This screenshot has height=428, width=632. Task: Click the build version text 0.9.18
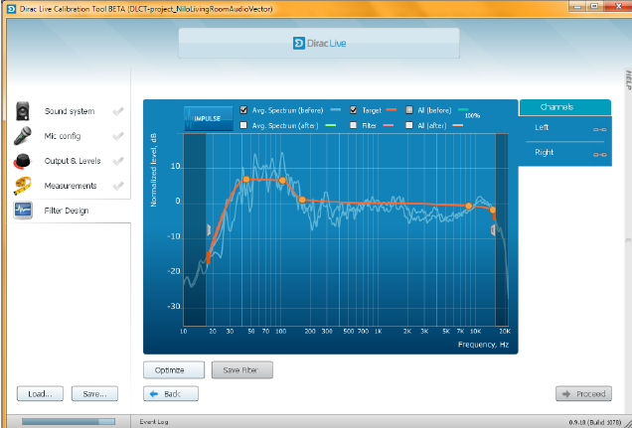click(595, 422)
